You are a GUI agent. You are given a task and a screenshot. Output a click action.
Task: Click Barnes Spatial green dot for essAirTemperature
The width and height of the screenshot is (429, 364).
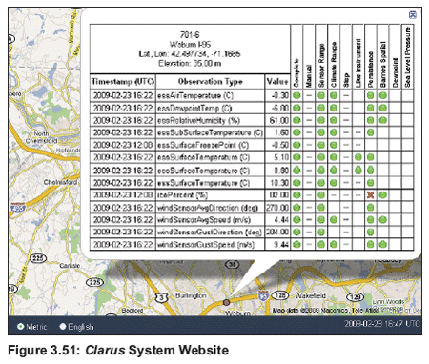coord(382,95)
